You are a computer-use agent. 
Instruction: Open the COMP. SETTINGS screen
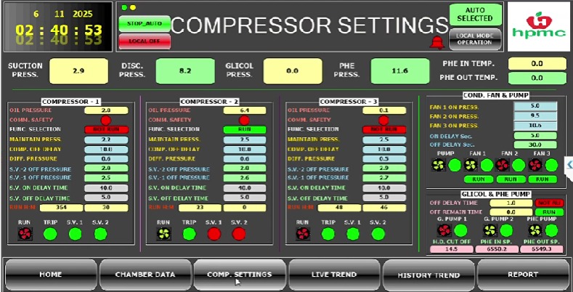[240, 275]
